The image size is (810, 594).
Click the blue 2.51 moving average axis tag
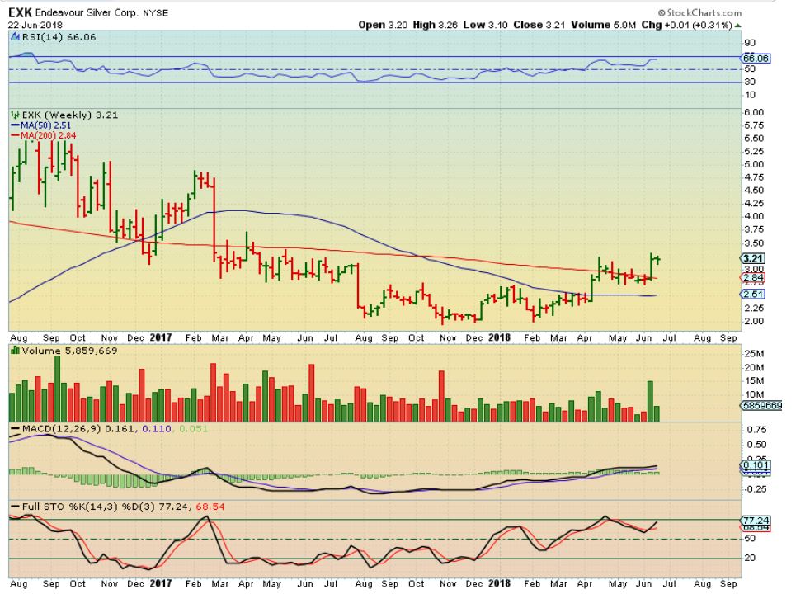coord(753,294)
